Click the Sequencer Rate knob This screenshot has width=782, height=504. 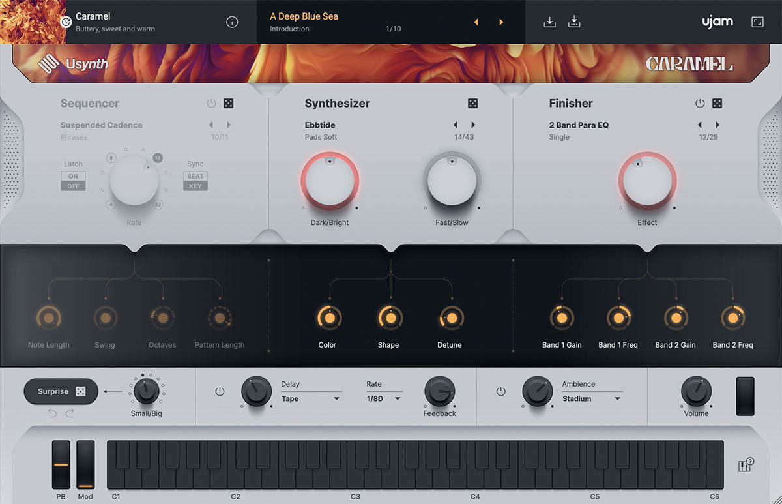(x=134, y=181)
